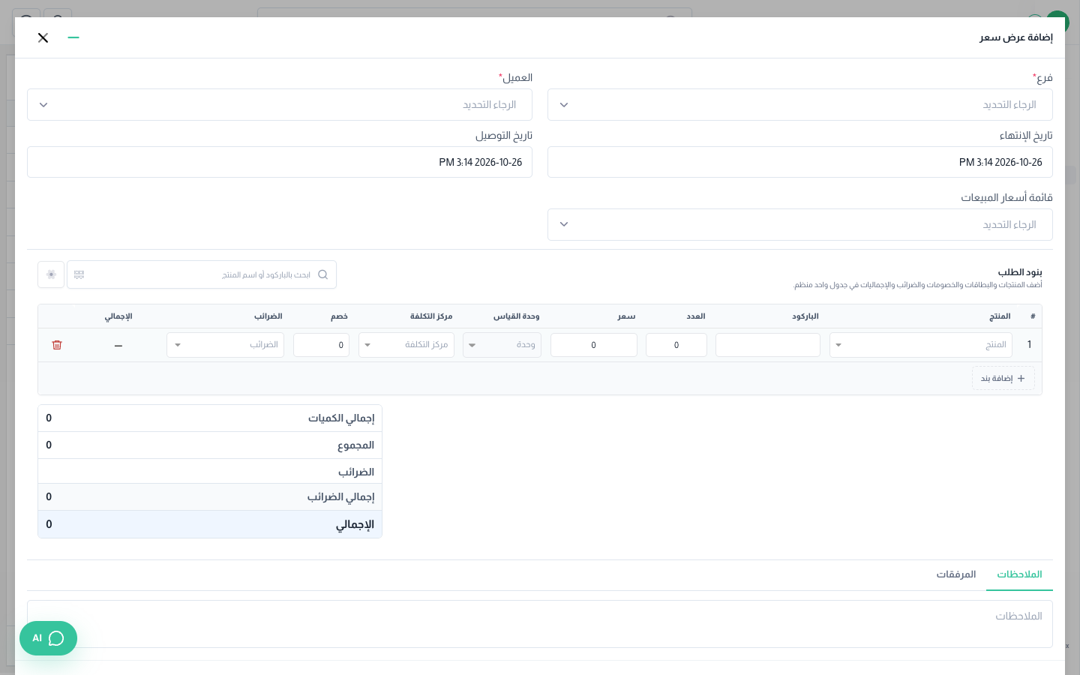This screenshot has height=675, width=1080.
Task: Open the الضرائب taxes dropdown in row 1
Action: click(x=225, y=345)
